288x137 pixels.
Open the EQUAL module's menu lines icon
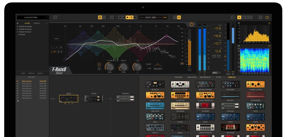69,104
